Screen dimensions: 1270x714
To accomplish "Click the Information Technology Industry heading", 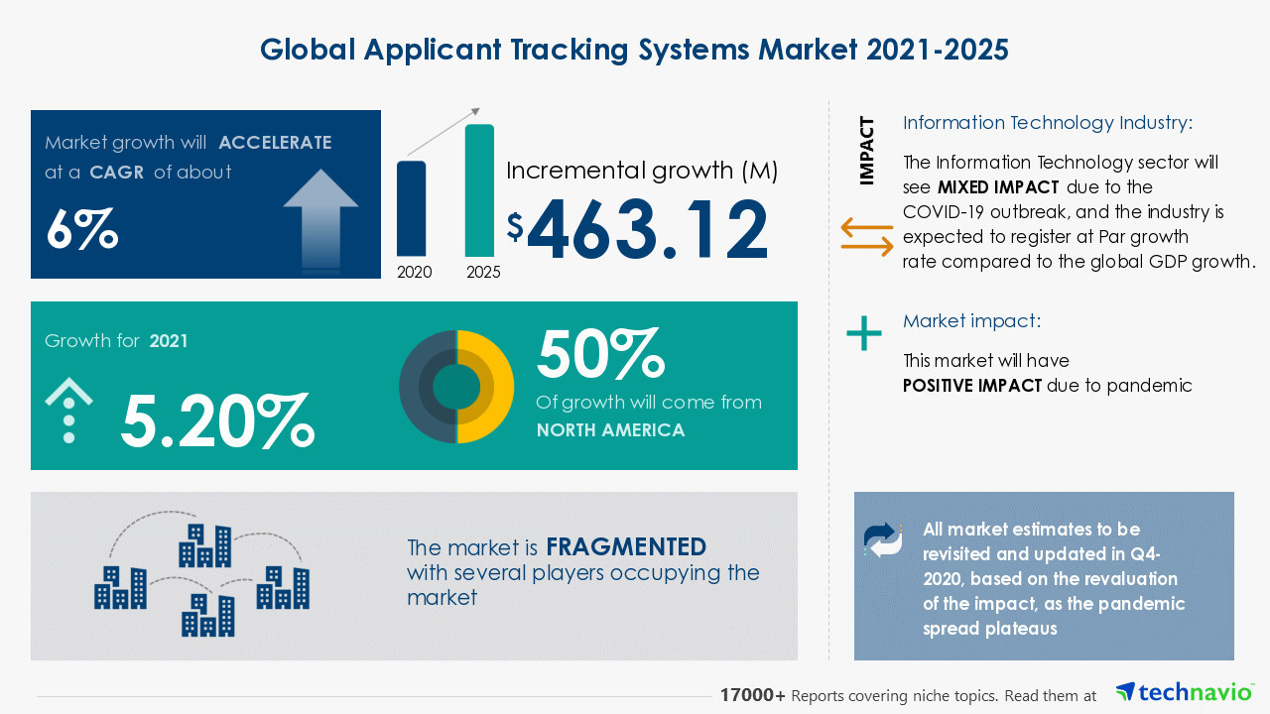I will point(1047,123).
